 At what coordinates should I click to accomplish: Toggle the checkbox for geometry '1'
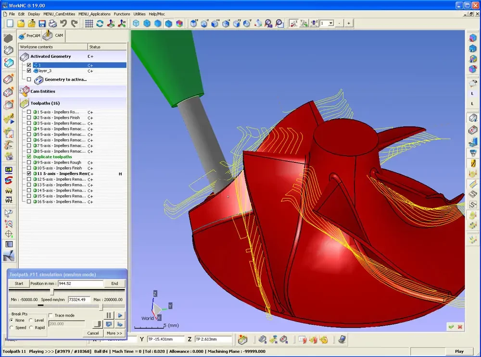pos(29,65)
